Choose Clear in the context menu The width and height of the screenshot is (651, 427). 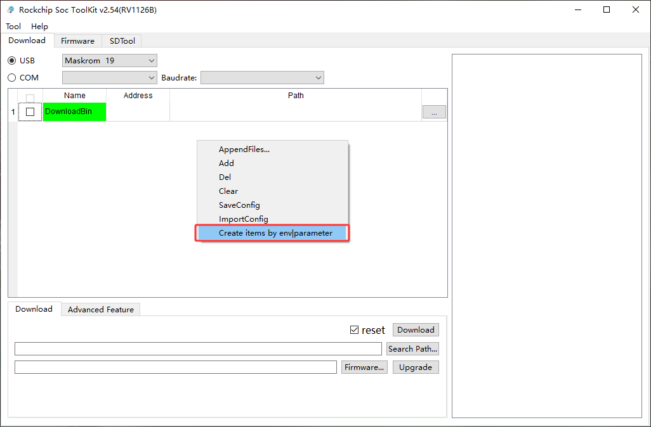pyautogui.click(x=272, y=191)
